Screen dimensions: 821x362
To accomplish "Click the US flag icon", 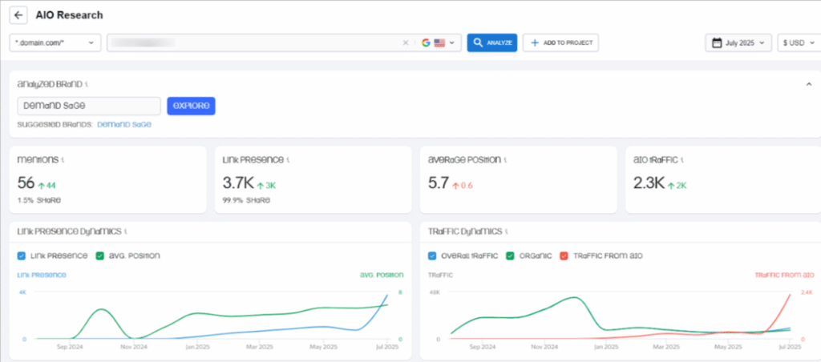I will coord(439,43).
